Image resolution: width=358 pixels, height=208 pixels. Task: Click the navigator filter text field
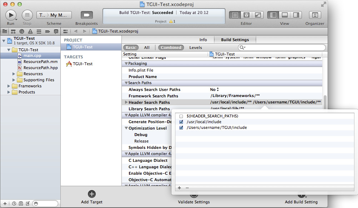click(x=45, y=203)
